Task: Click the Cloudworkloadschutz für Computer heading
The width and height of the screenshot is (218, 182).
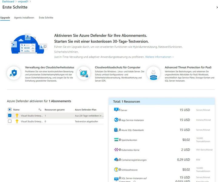Action: (x=118, y=67)
